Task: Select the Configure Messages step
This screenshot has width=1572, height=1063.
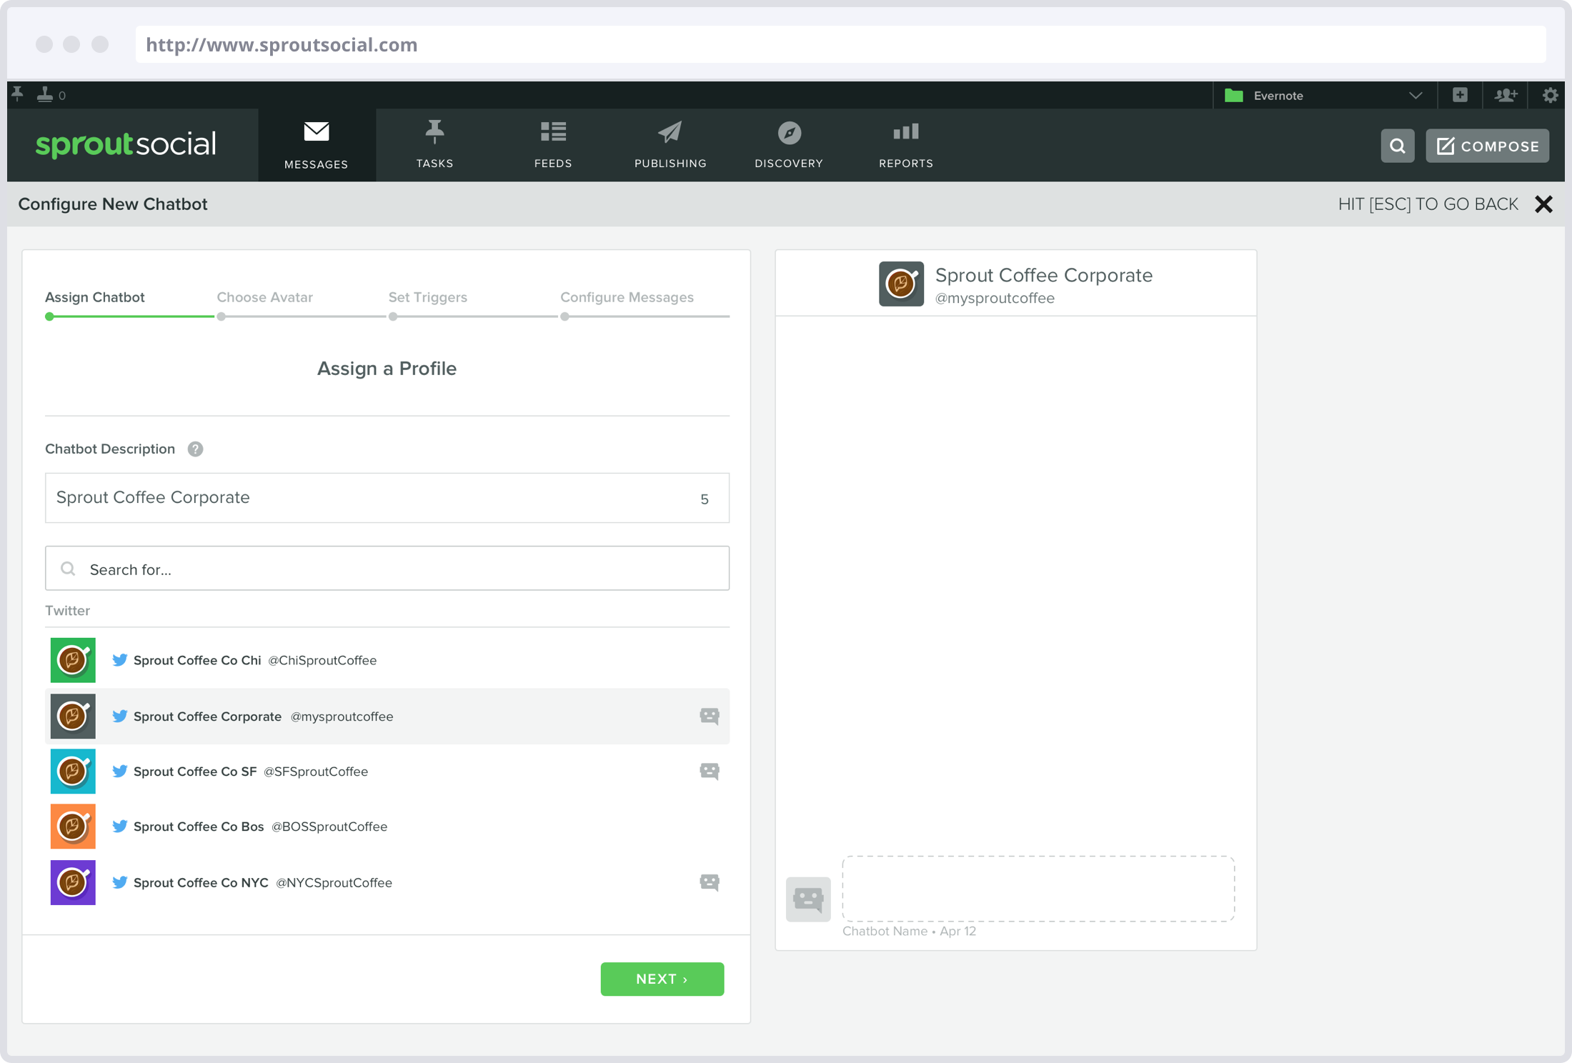Action: click(627, 297)
